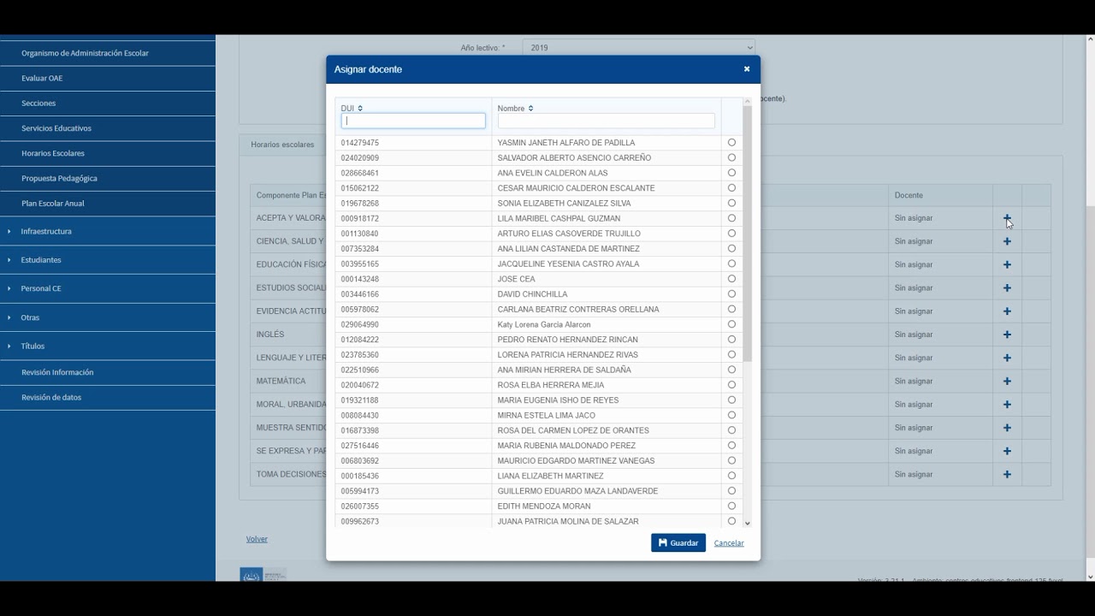Viewport: 1095px width, 616px height.
Task: Select radio for DAVID CHINCHILLA
Action: coord(731,293)
